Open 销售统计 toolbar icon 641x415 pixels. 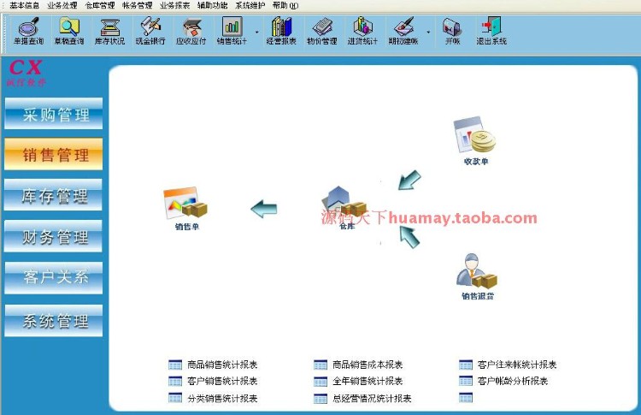click(x=232, y=31)
